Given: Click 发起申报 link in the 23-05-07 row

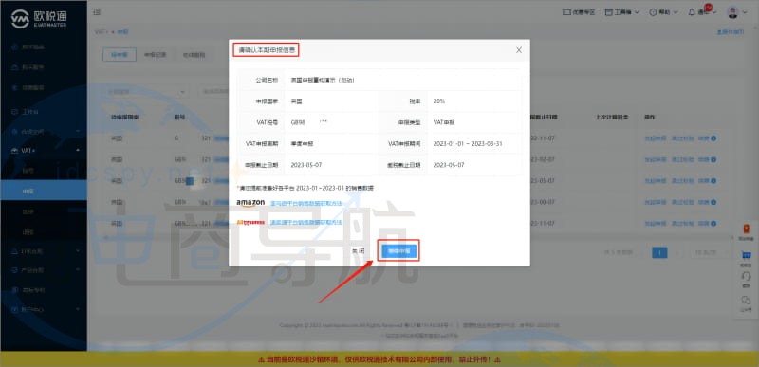Looking at the screenshot, I should [655, 181].
